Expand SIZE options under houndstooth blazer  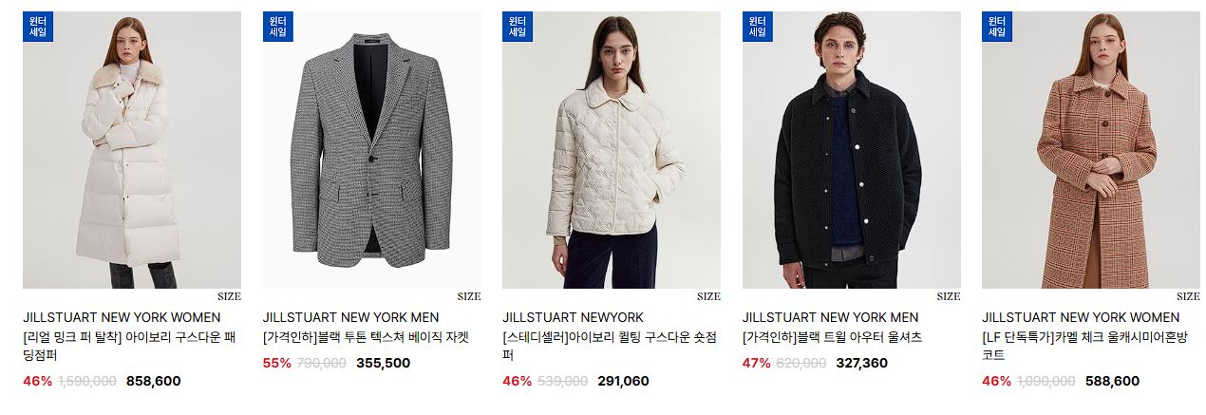tap(469, 296)
